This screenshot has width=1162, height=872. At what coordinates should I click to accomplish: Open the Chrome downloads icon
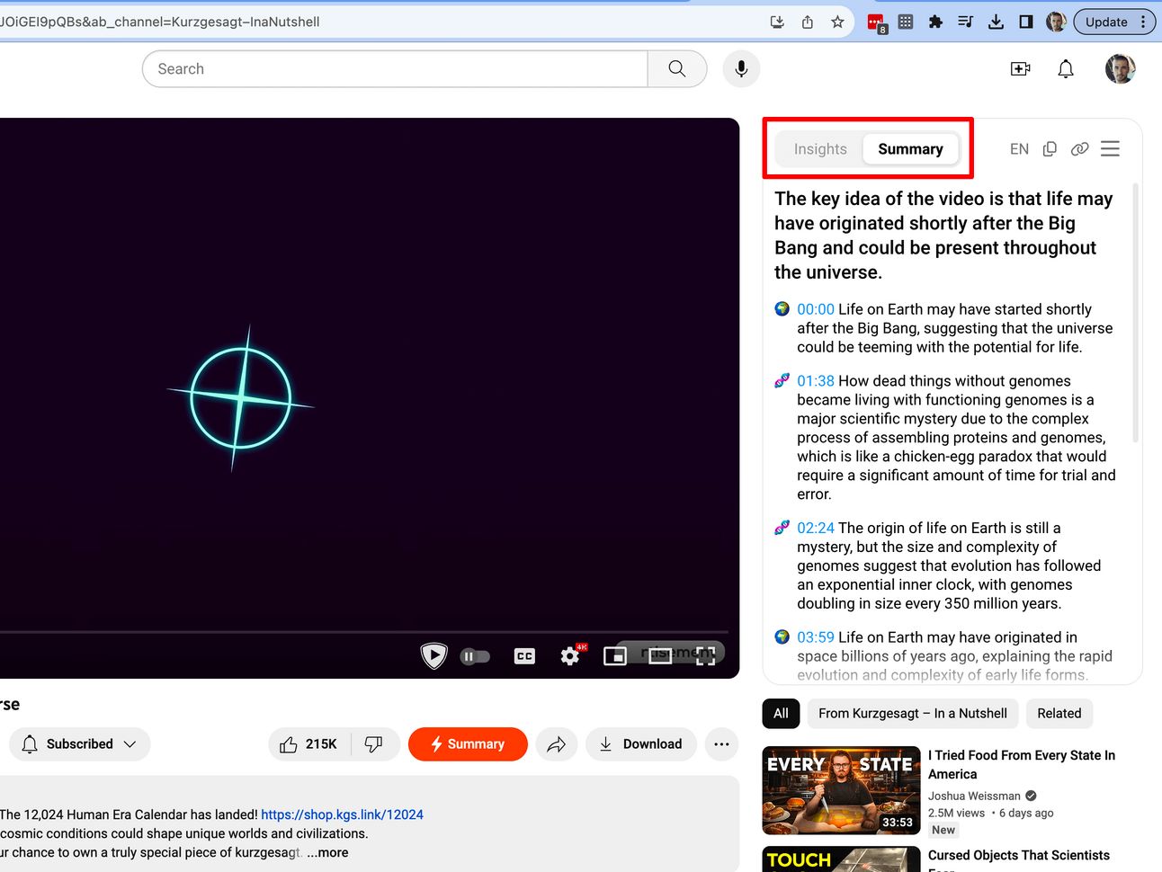[996, 22]
